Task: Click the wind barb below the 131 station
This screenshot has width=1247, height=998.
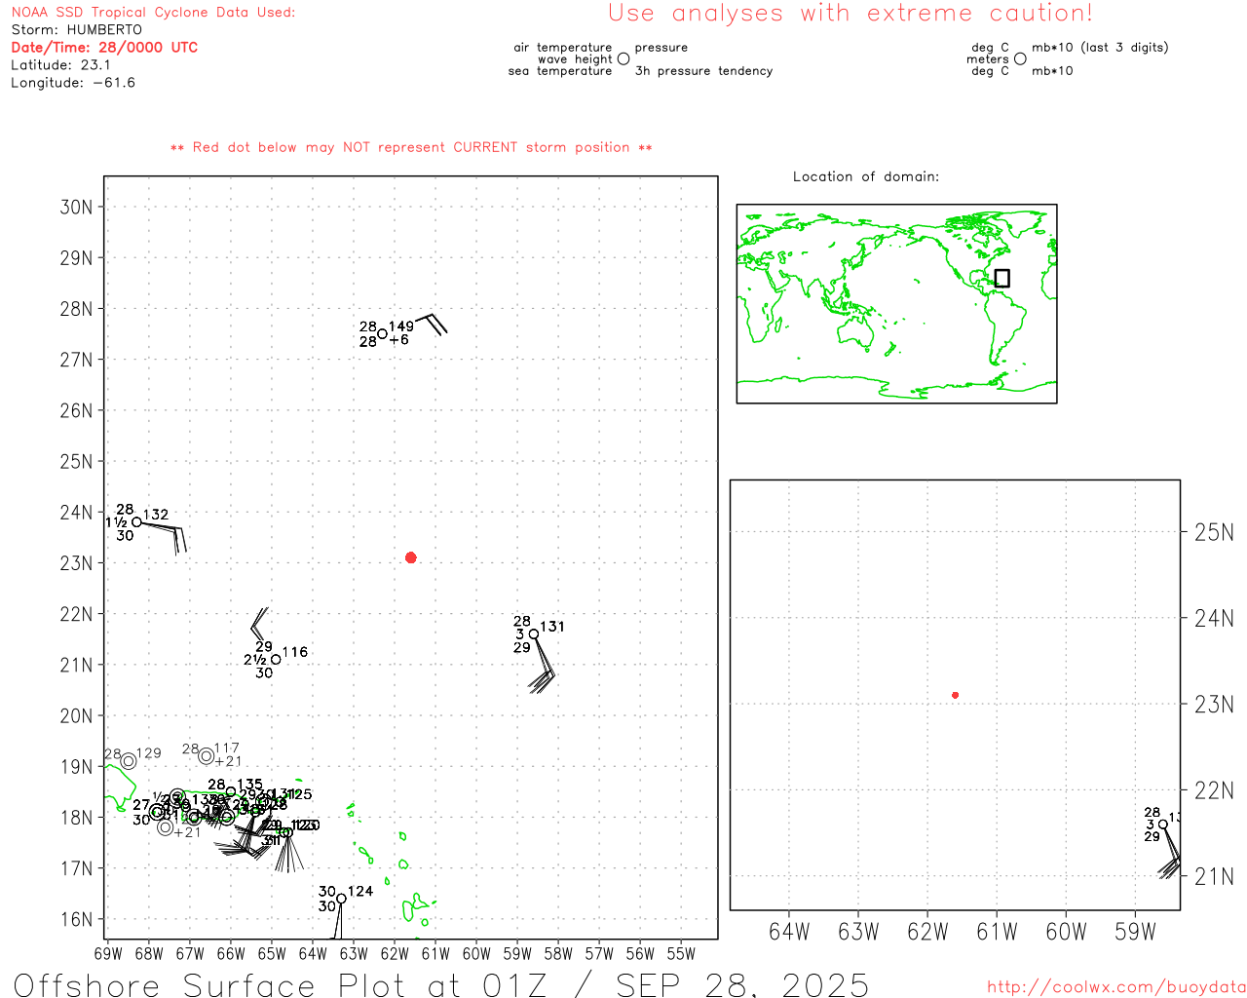Action: (544, 665)
